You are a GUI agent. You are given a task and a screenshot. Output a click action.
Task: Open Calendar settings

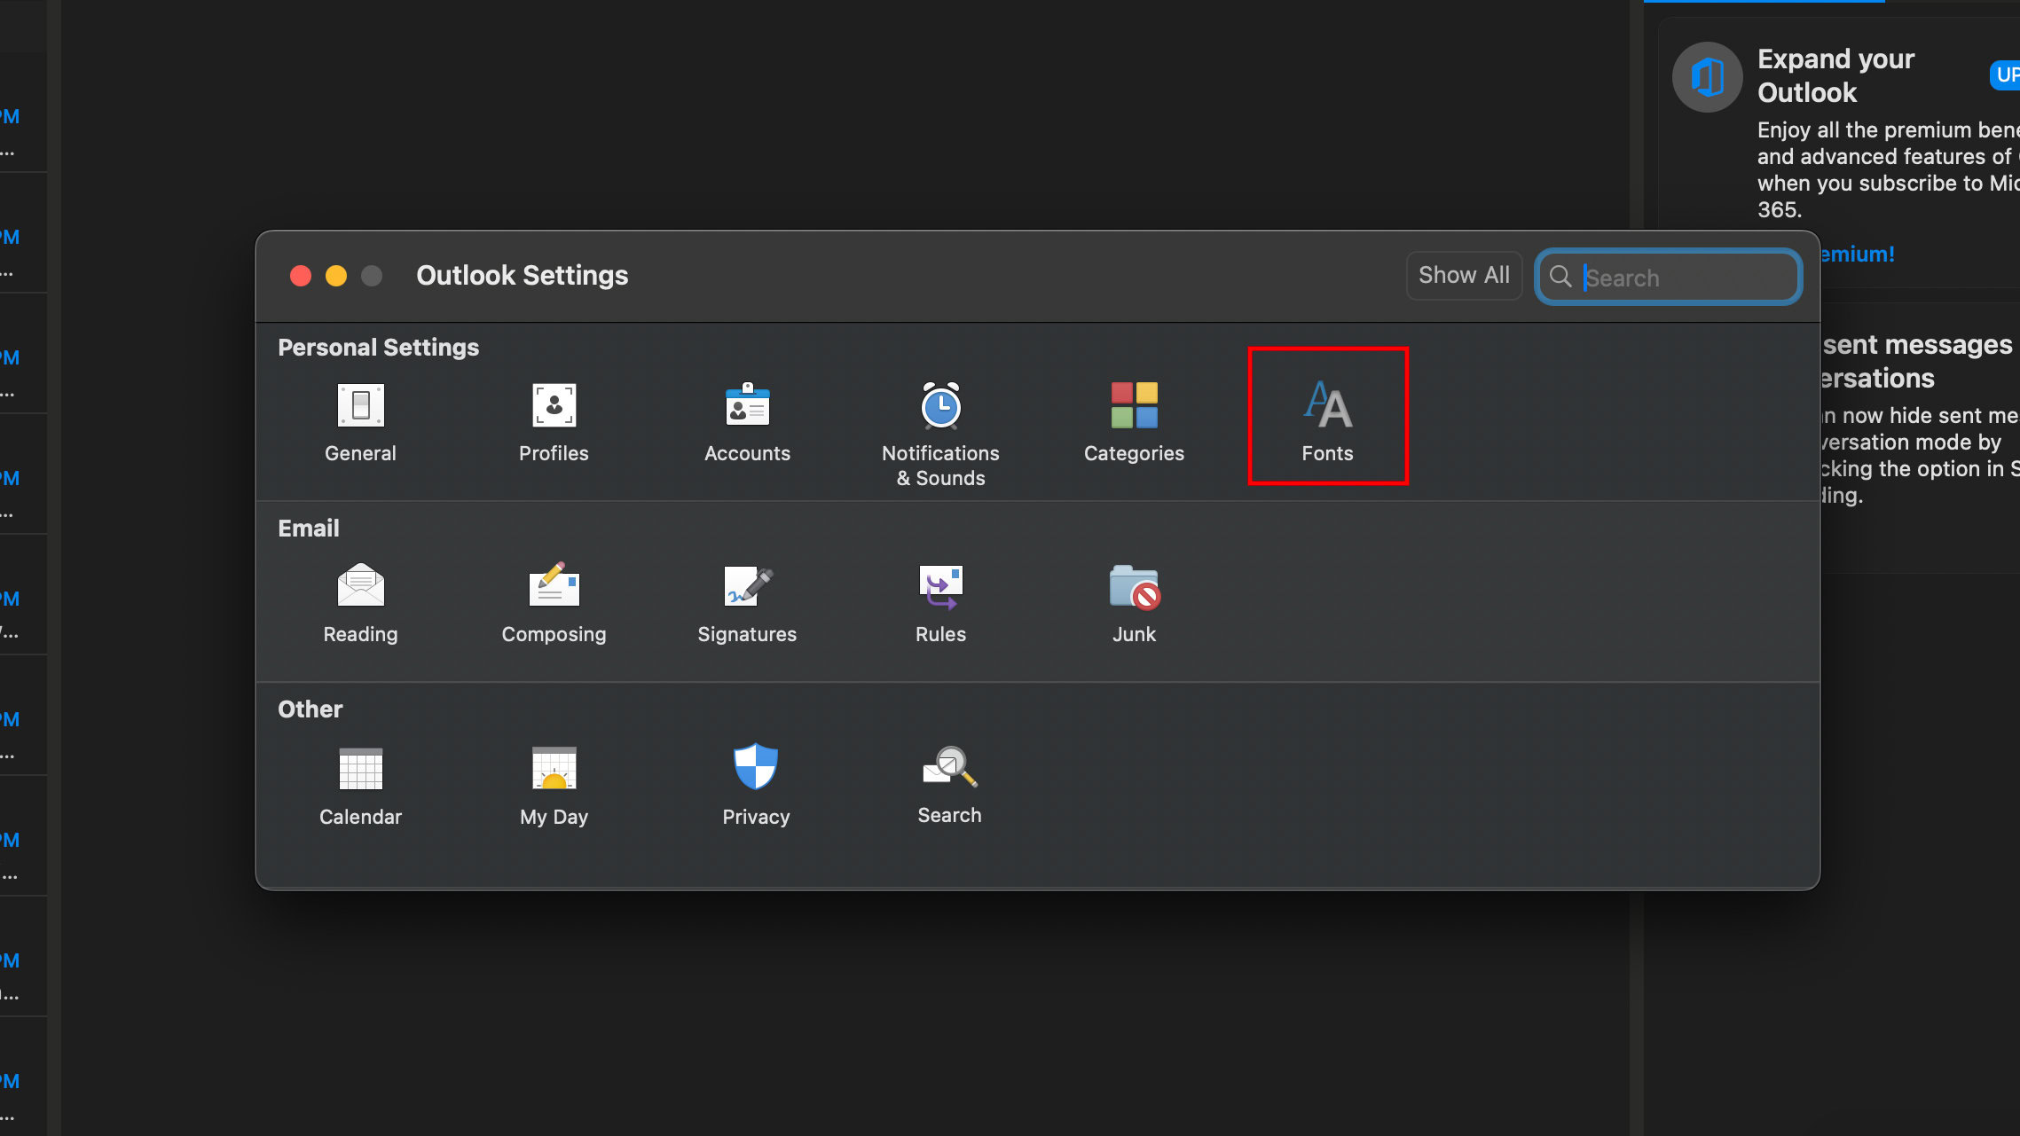[x=360, y=785]
